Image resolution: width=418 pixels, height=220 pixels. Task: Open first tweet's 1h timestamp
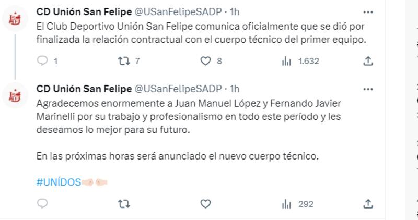(x=235, y=11)
